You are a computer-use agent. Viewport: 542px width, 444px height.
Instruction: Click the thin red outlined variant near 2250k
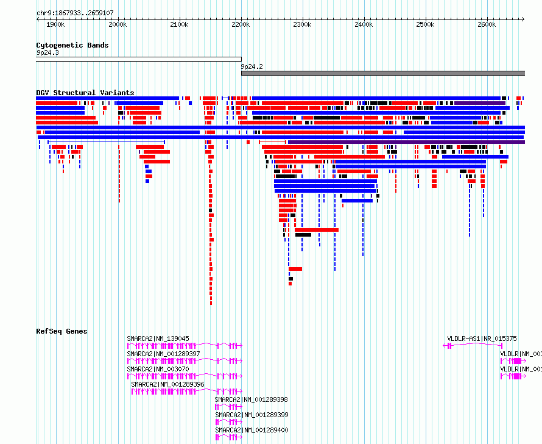[273, 142]
